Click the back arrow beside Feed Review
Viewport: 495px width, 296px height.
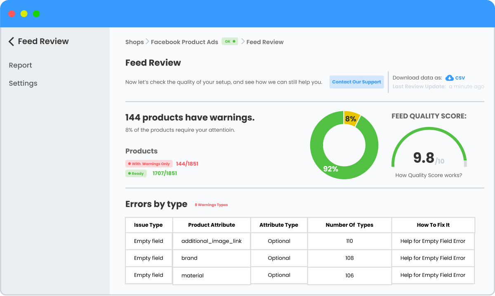click(11, 41)
